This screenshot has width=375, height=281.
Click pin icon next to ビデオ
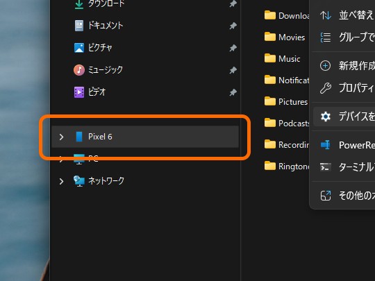pyautogui.click(x=233, y=92)
